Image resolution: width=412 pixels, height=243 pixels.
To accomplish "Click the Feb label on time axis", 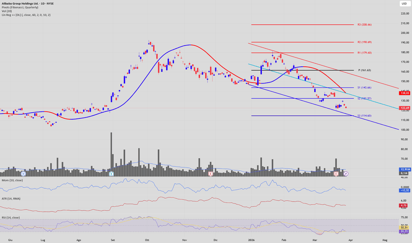I will coord(283,240).
